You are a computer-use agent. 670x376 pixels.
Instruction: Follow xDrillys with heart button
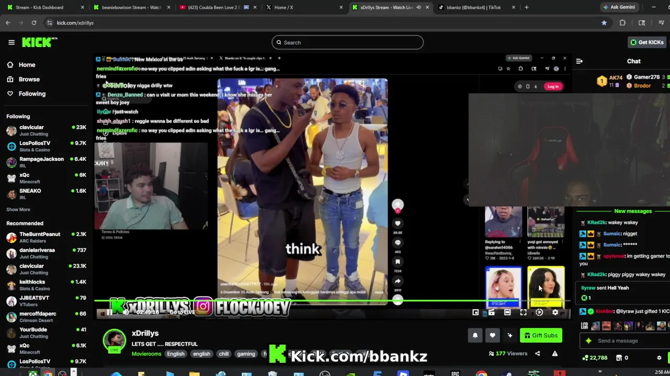(492, 336)
